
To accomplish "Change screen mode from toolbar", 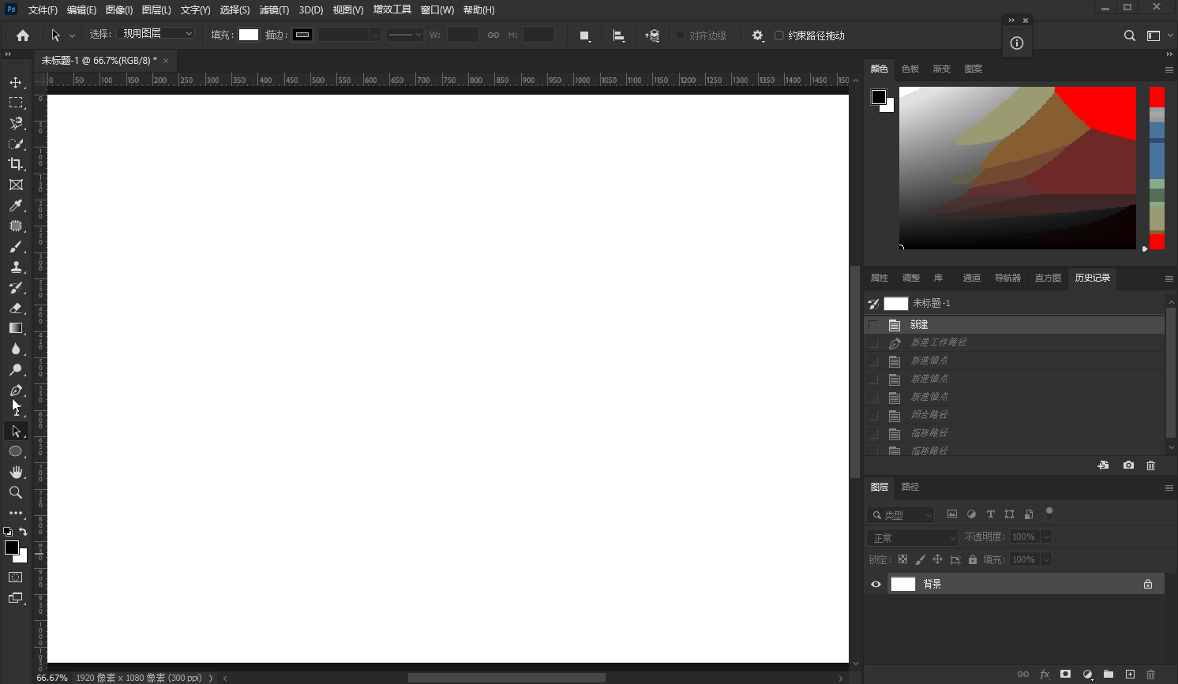I will pos(16,598).
